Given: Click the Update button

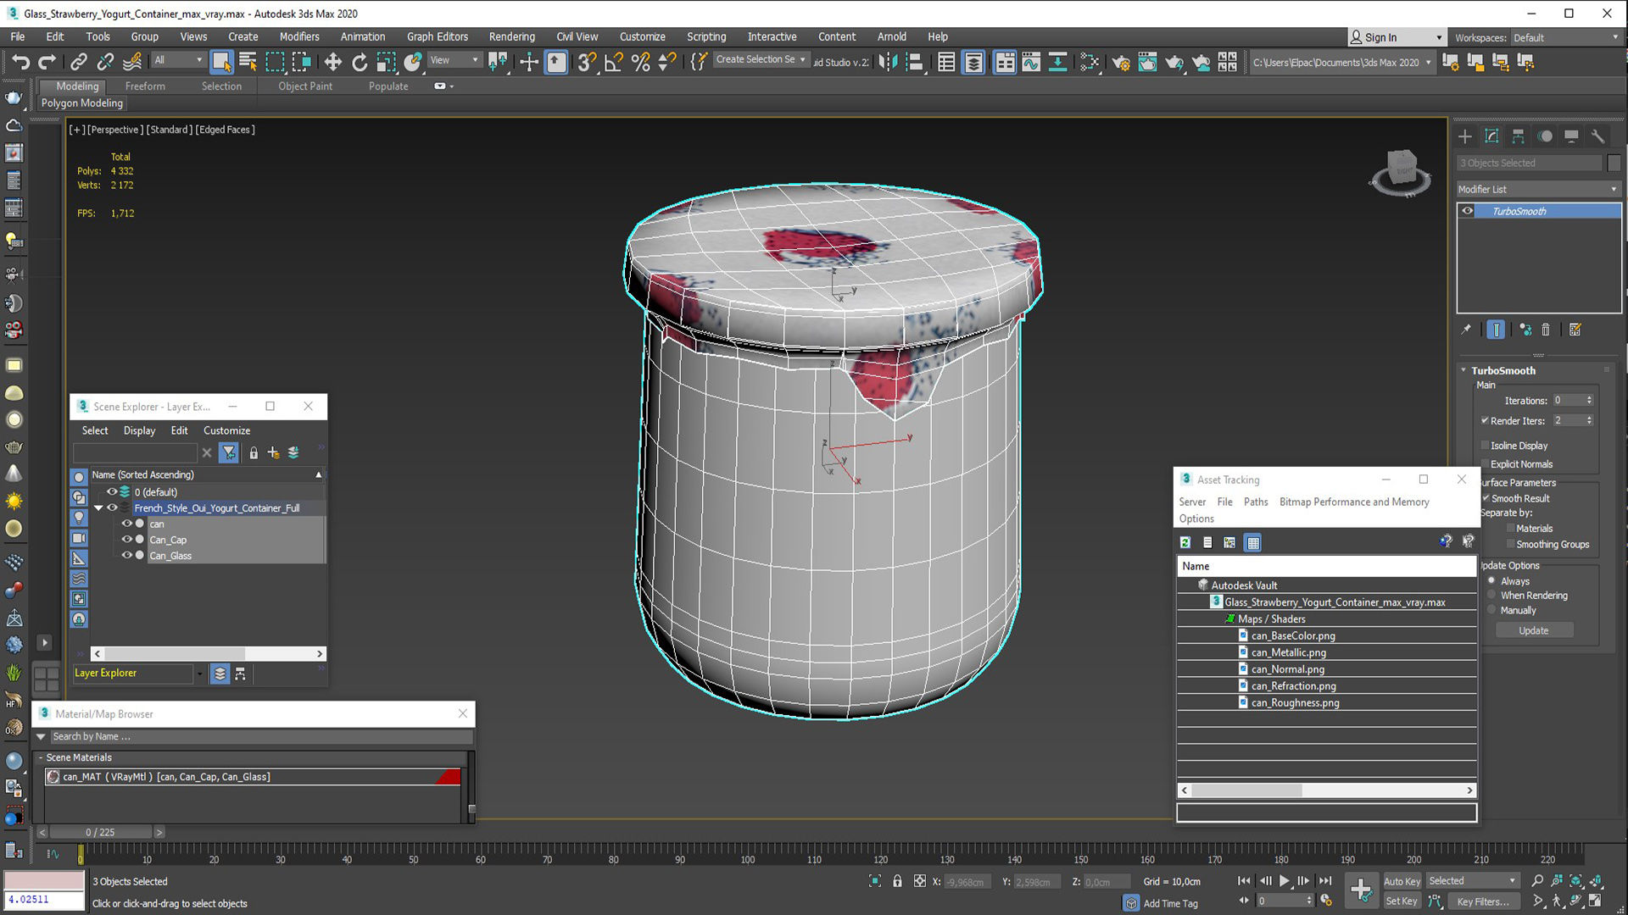Looking at the screenshot, I should (1534, 630).
